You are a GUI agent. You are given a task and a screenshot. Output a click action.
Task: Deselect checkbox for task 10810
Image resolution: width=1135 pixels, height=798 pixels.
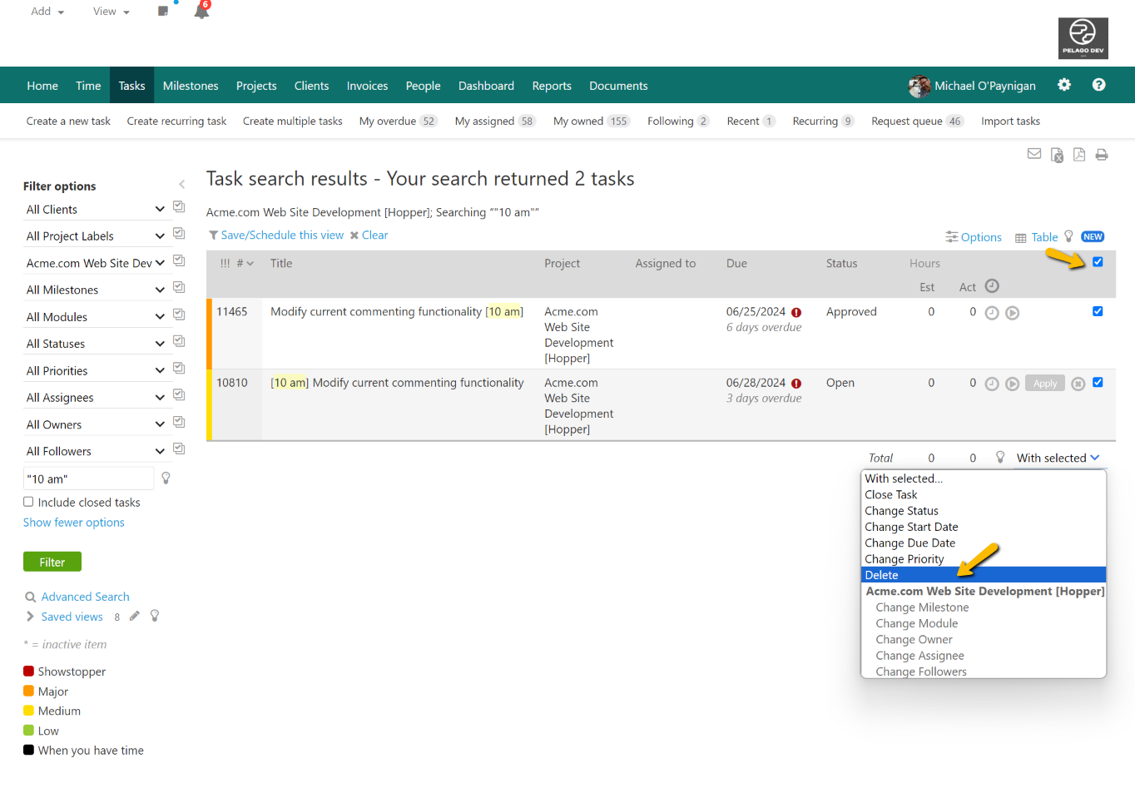point(1098,383)
